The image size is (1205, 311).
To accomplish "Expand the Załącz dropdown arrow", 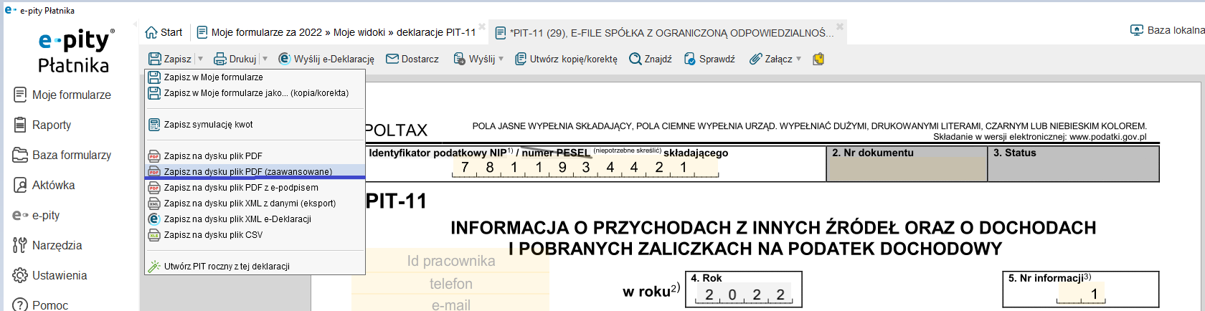I will point(798,59).
